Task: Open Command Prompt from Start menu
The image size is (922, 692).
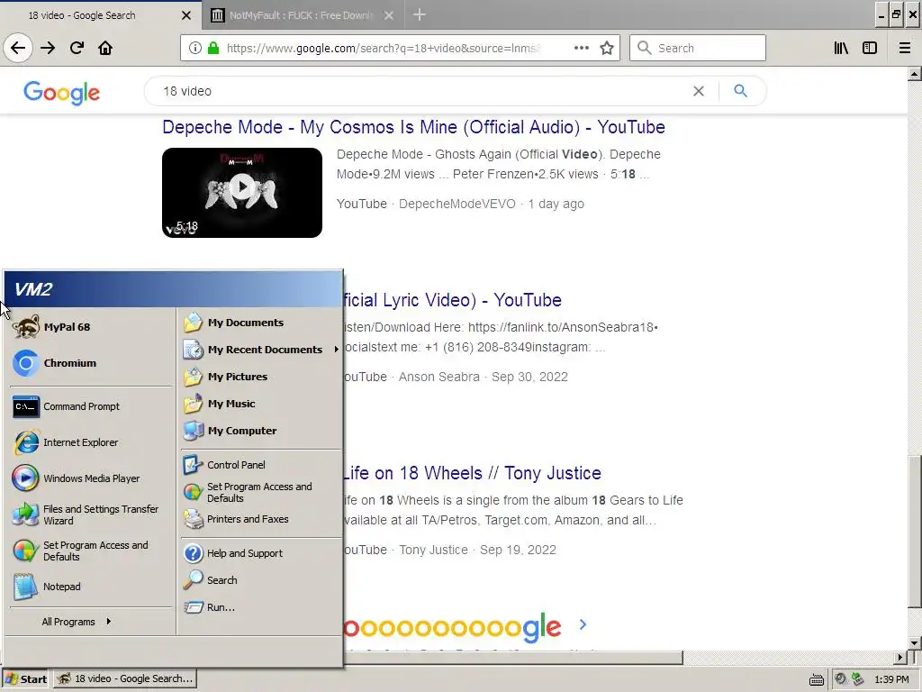Action: click(x=90, y=406)
